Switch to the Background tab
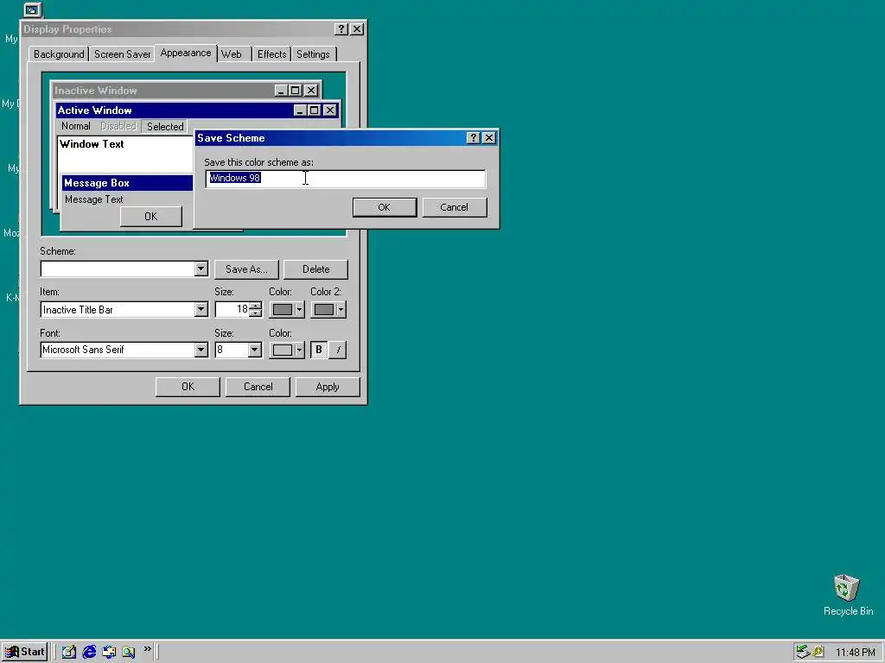 point(59,54)
